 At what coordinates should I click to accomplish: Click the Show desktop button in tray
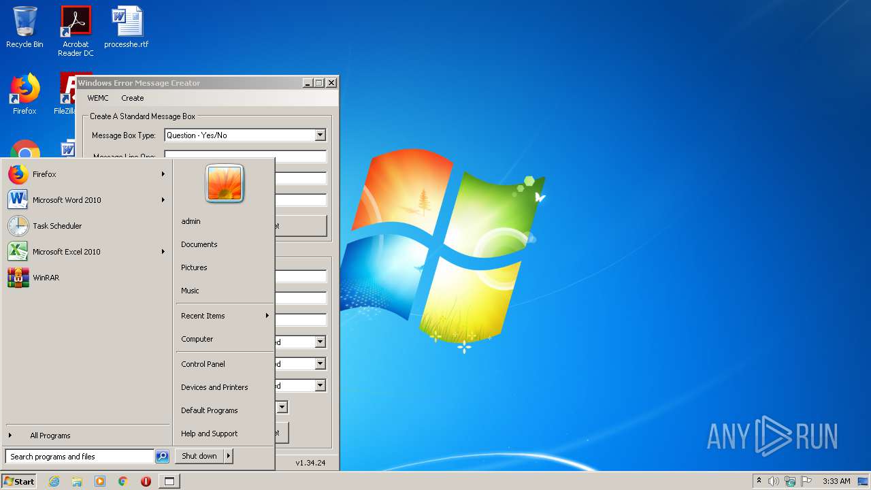click(863, 481)
